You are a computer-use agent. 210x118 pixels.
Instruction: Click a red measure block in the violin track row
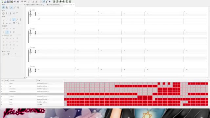[159, 84]
